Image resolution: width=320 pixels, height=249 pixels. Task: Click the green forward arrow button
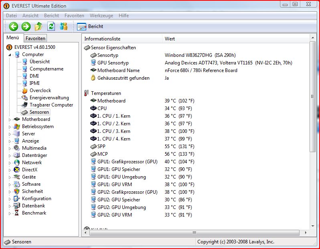[26, 26]
